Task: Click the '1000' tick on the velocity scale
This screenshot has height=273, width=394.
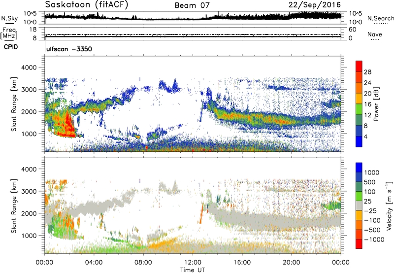Action: pyautogui.click(x=372, y=172)
